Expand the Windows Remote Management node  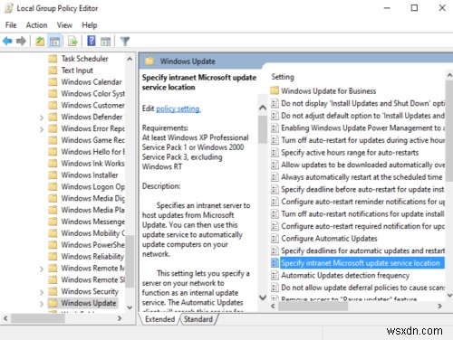[42, 269]
